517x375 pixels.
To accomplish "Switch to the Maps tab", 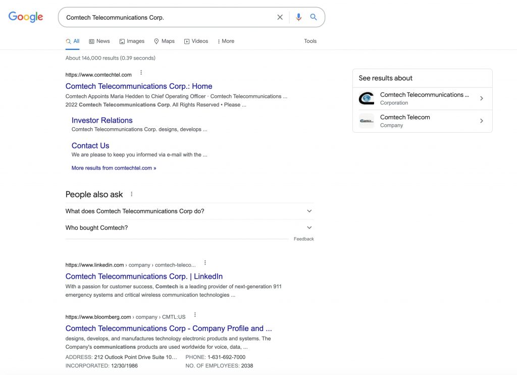I will tap(164, 41).
